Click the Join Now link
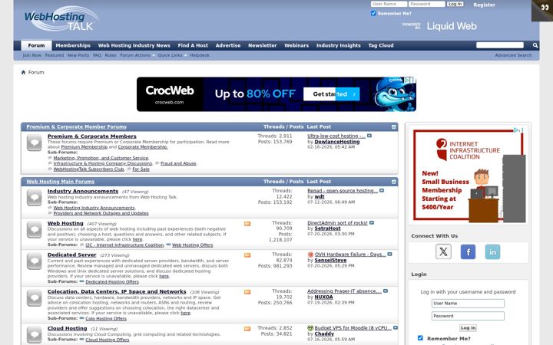 click(31, 55)
